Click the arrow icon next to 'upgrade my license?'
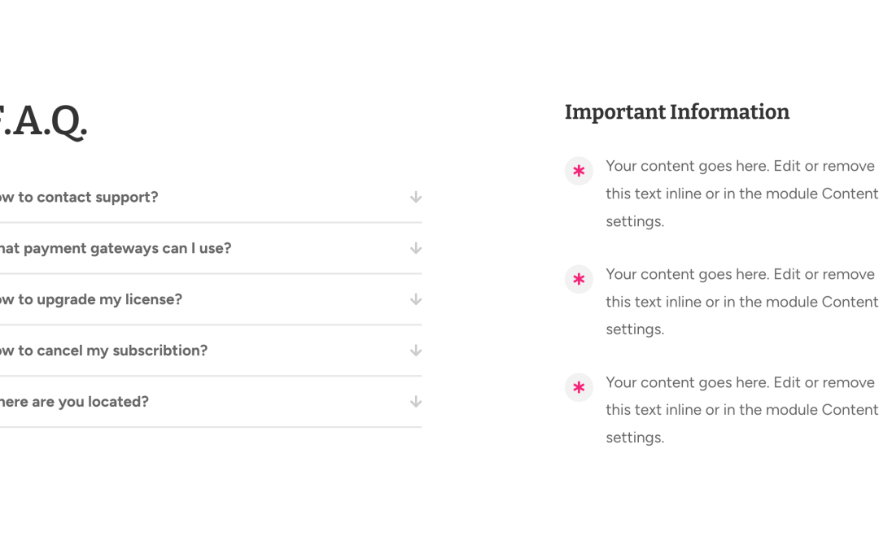This screenshot has width=879, height=549. [x=415, y=299]
